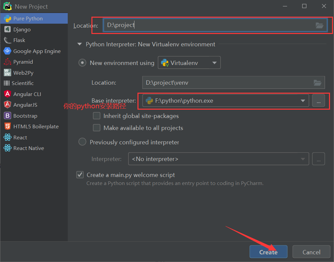Select Scientific project type
This screenshot has height=262, width=334.
(x=34, y=83)
